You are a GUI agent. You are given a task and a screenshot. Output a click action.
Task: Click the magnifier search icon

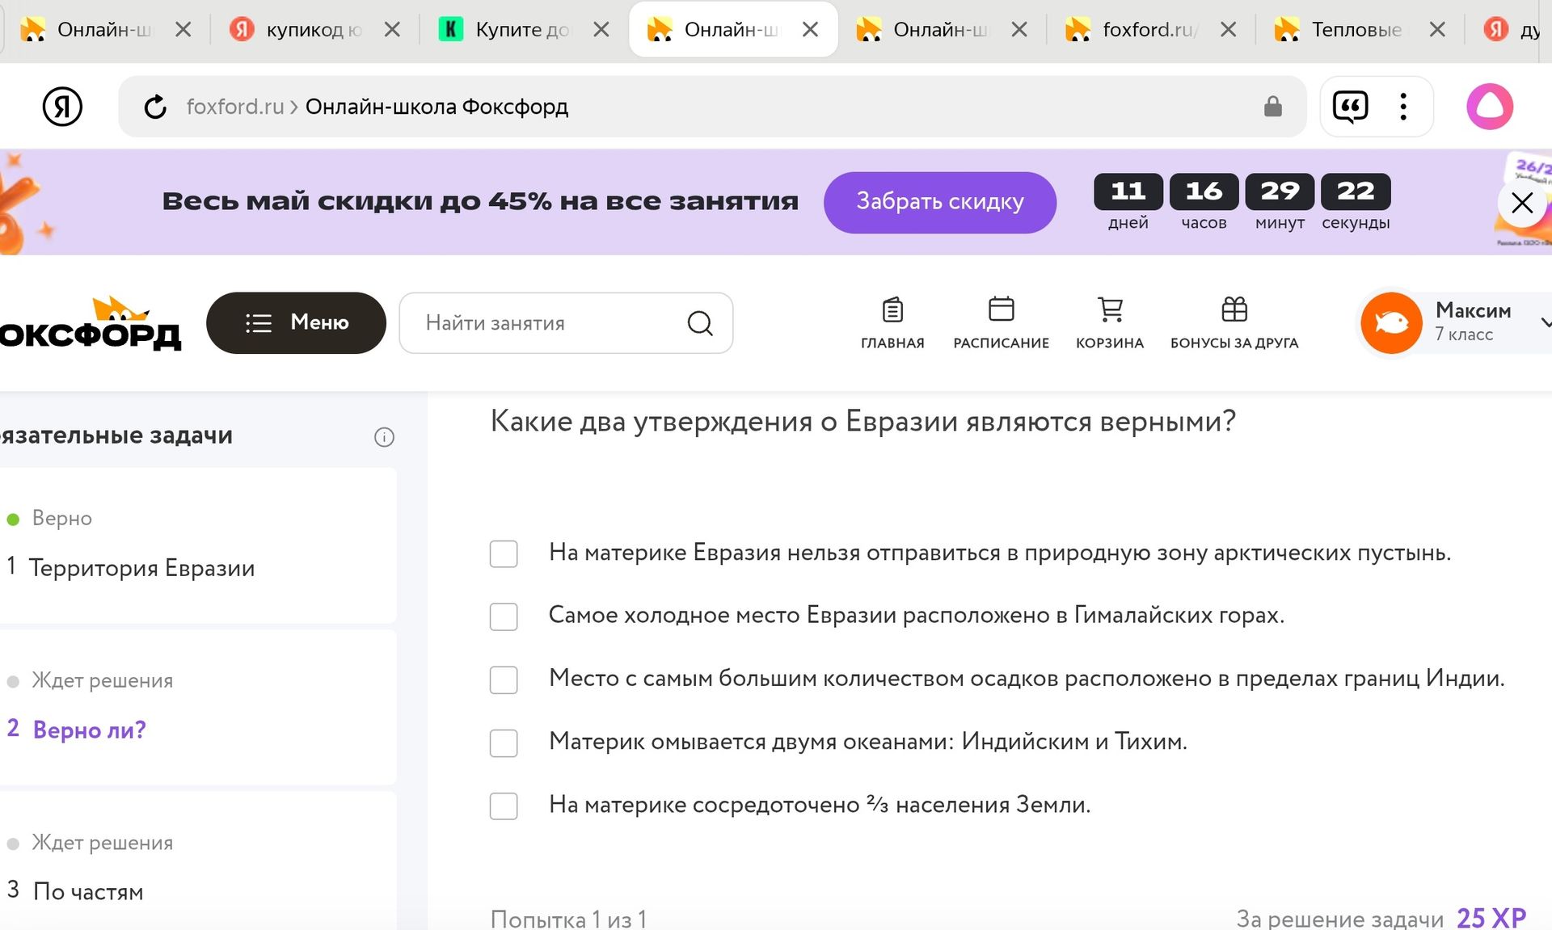pos(700,323)
